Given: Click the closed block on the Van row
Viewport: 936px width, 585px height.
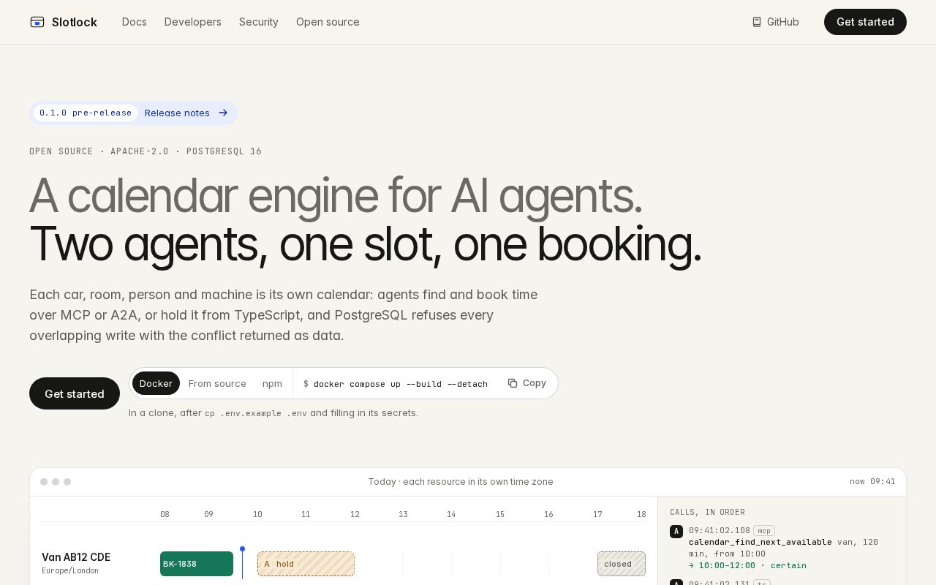Looking at the screenshot, I should tap(622, 564).
